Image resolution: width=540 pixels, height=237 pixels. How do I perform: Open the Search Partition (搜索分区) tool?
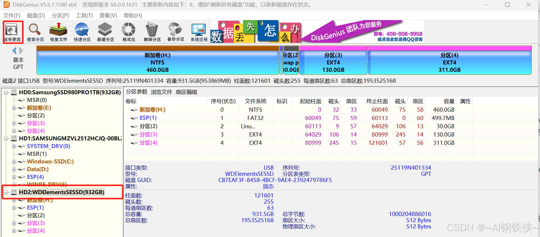35,32
